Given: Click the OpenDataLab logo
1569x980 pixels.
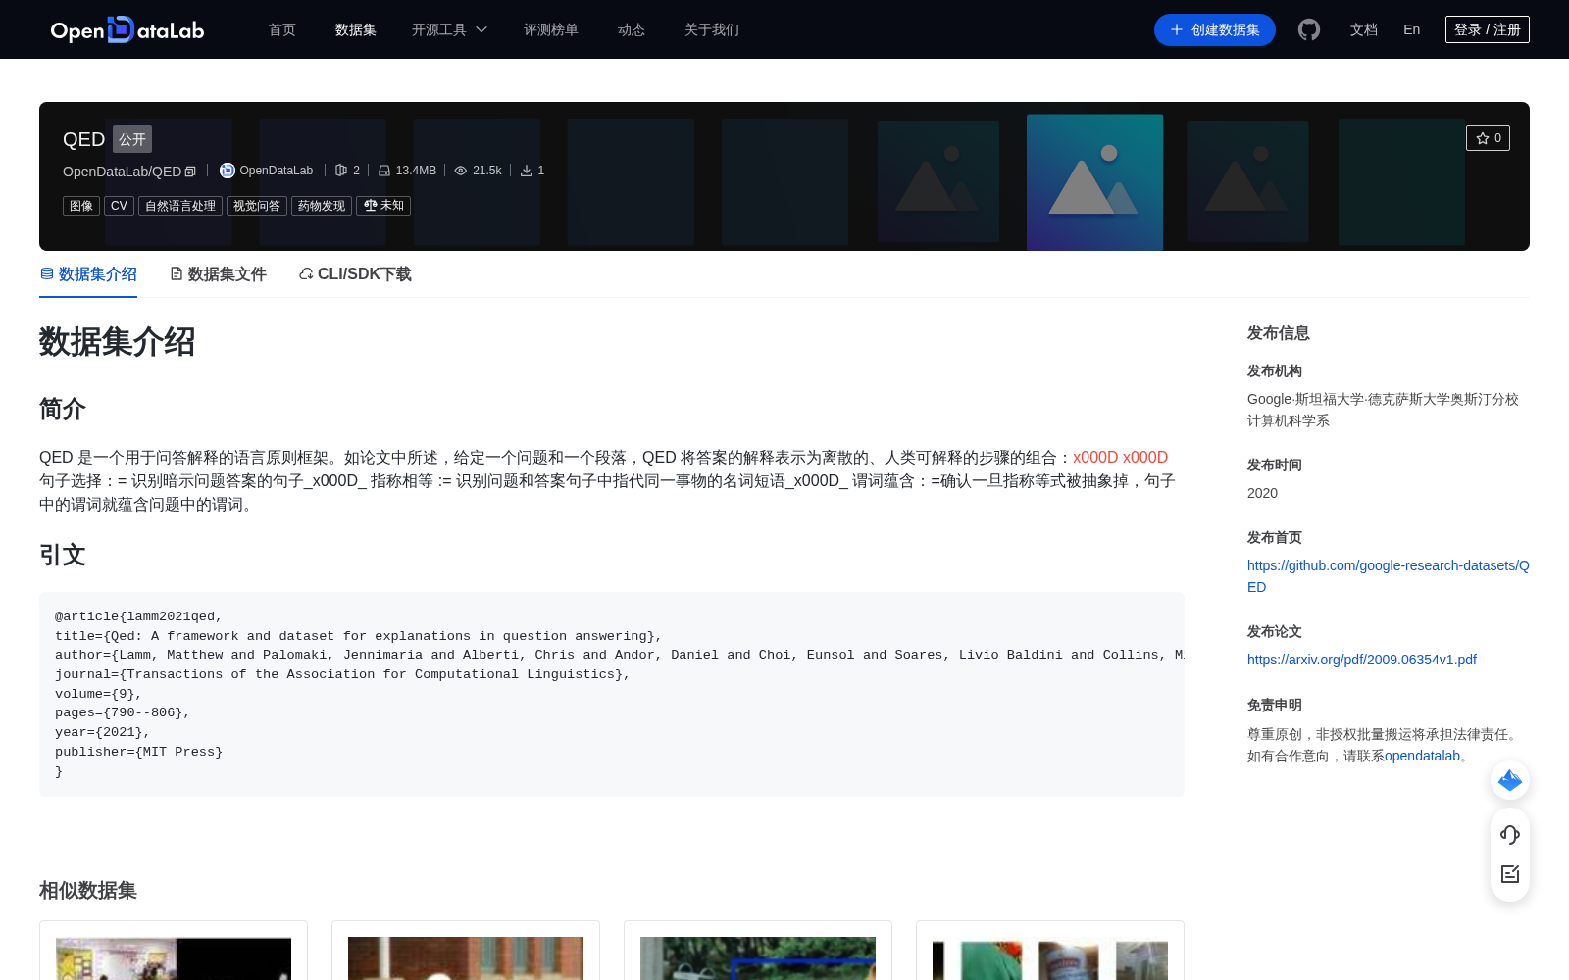Looking at the screenshot, I should point(127,29).
